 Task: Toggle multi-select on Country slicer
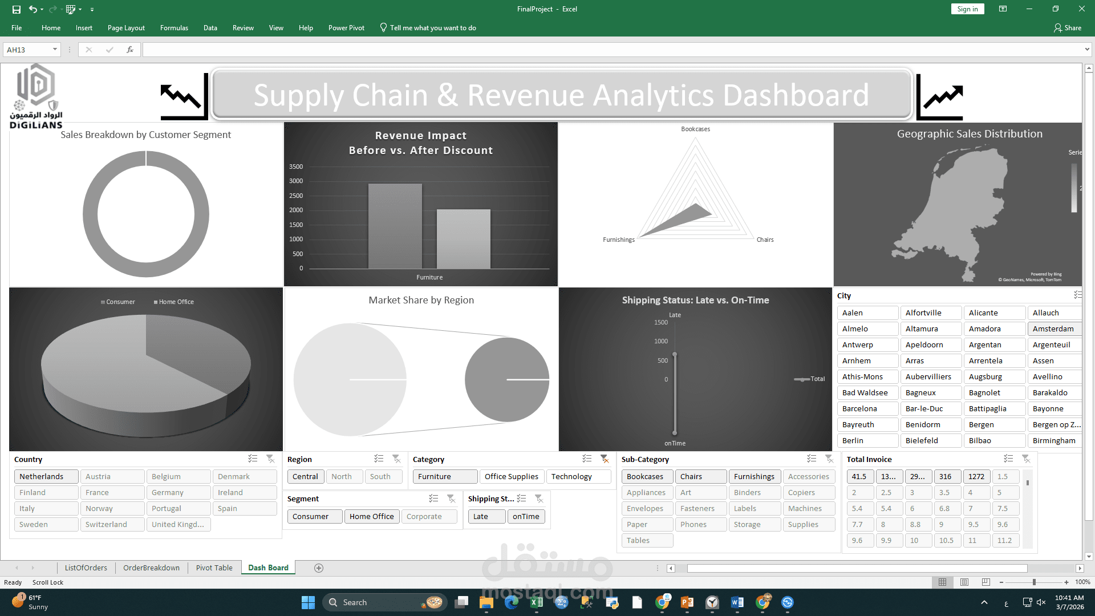tap(253, 459)
